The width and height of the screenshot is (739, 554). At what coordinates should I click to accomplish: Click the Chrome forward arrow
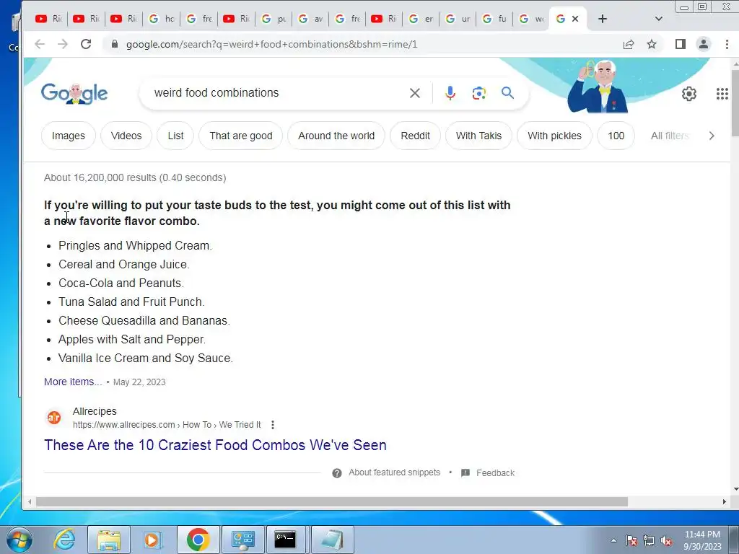pos(62,44)
